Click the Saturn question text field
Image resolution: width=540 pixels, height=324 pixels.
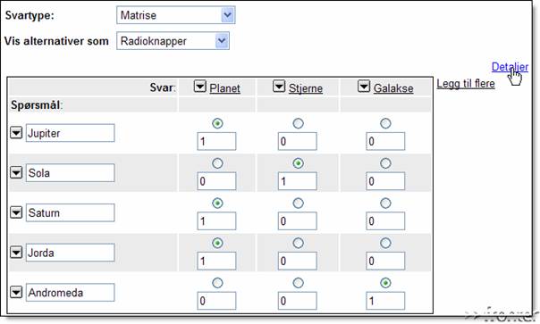(x=71, y=212)
